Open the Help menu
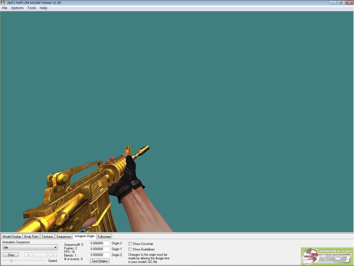 (43, 8)
